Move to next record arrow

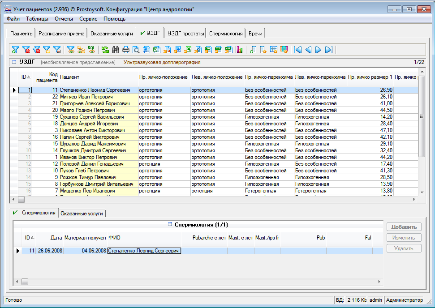(318, 50)
